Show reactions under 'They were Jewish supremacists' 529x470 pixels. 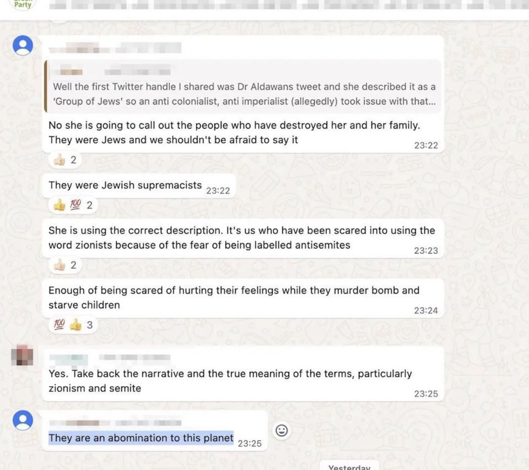point(73,205)
